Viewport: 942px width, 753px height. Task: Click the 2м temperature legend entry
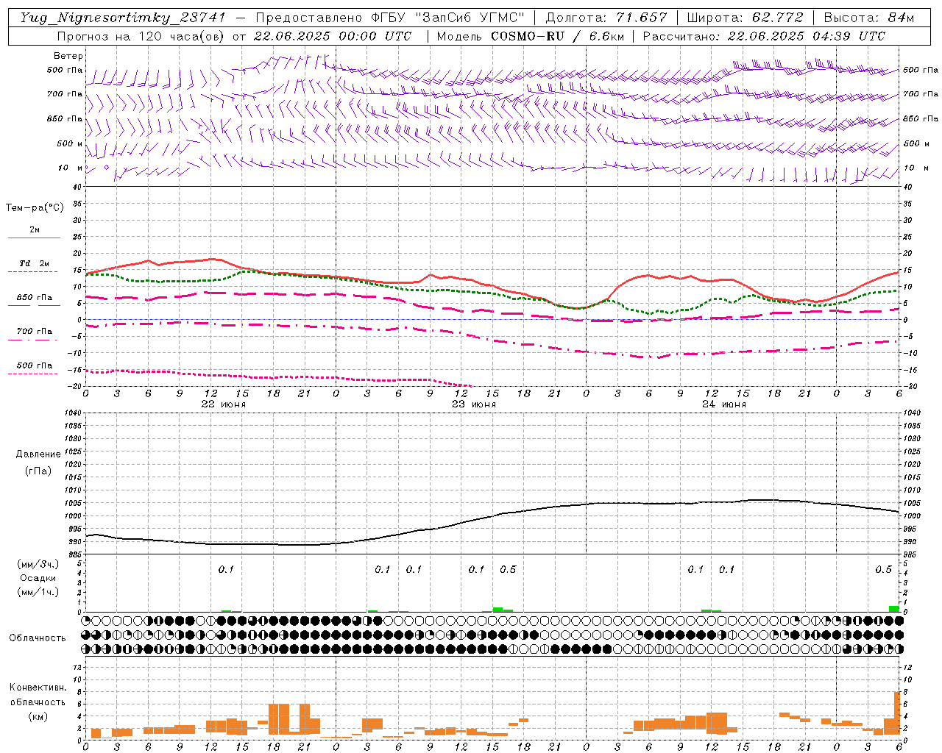[x=35, y=230]
